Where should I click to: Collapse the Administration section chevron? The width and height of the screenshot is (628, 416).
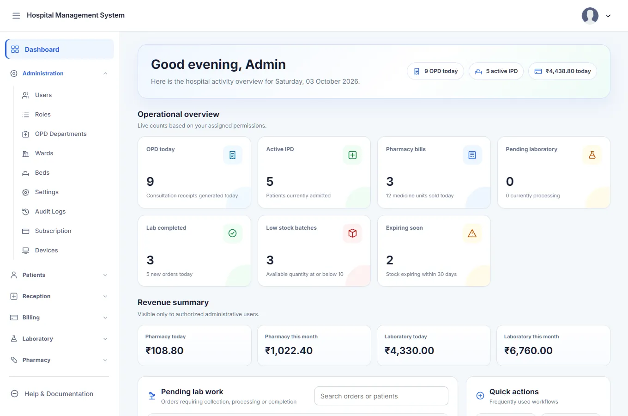tap(105, 73)
